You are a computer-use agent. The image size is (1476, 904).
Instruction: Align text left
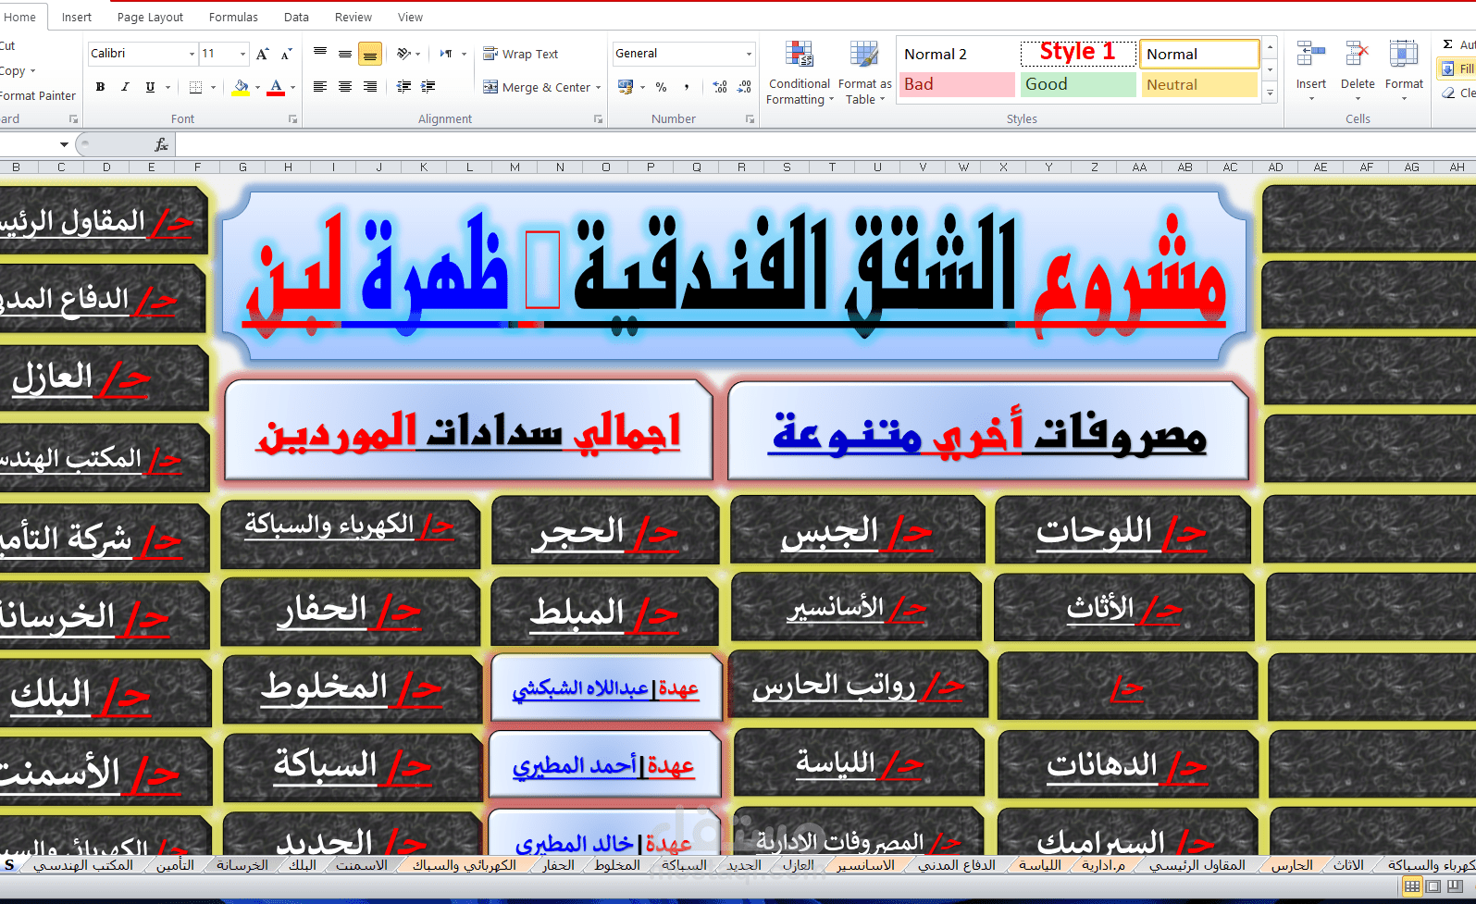(320, 87)
